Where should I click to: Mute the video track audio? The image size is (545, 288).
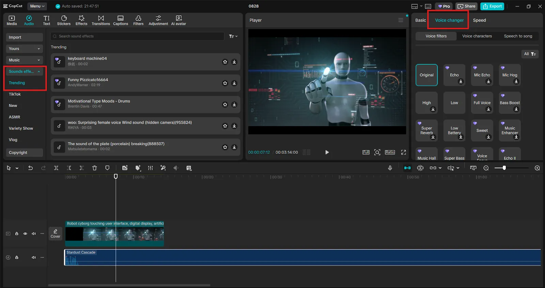tap(34, 234)
